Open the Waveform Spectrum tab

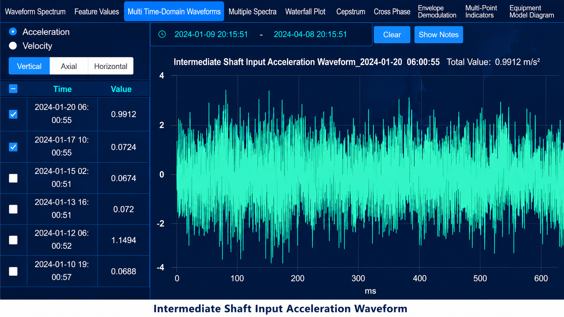coord(35,11)
